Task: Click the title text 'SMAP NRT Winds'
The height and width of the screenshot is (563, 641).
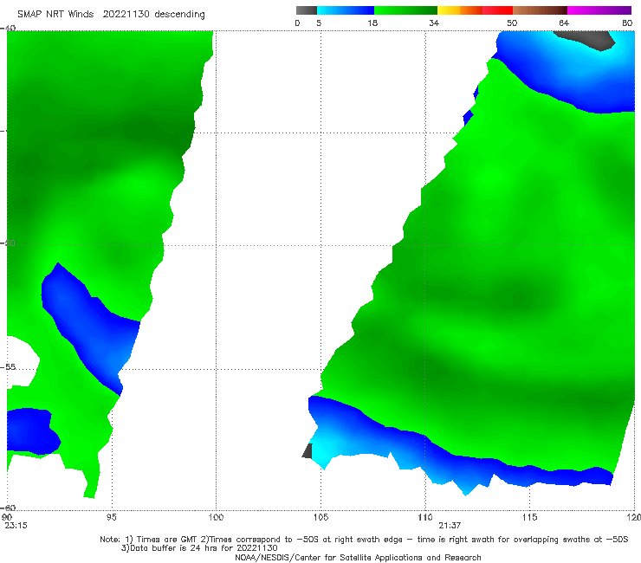Action: coord(55,14)
